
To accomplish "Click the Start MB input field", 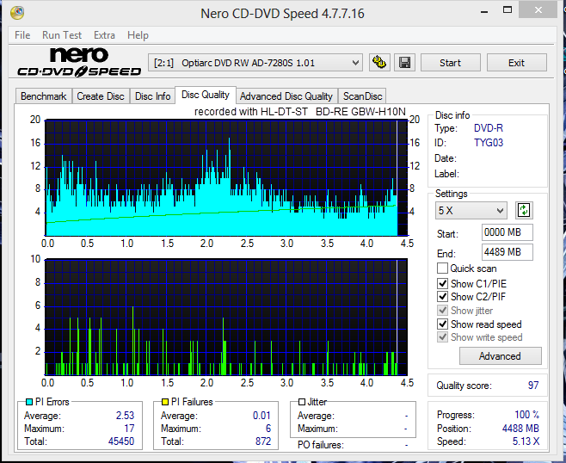I will (x=508, y=232).
